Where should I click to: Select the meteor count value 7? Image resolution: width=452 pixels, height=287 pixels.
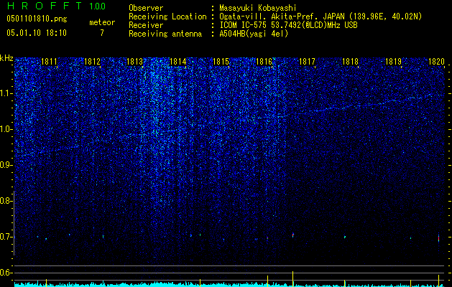[102, 33]
